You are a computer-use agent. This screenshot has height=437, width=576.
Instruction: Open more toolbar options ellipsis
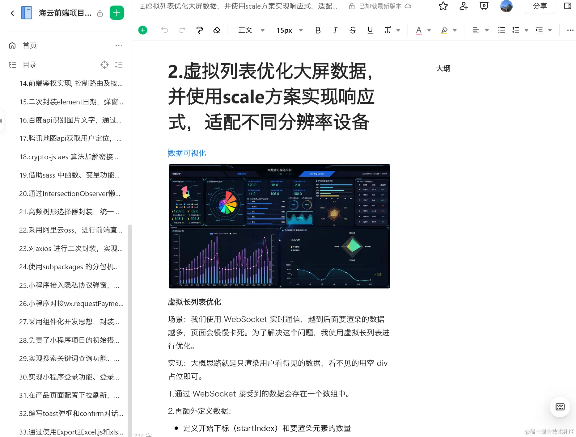(570, 30)
